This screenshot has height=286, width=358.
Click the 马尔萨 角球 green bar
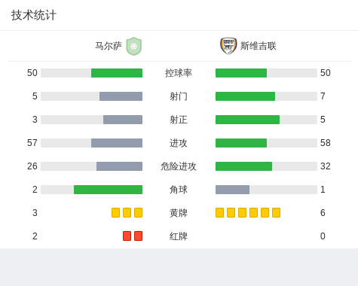108,190
